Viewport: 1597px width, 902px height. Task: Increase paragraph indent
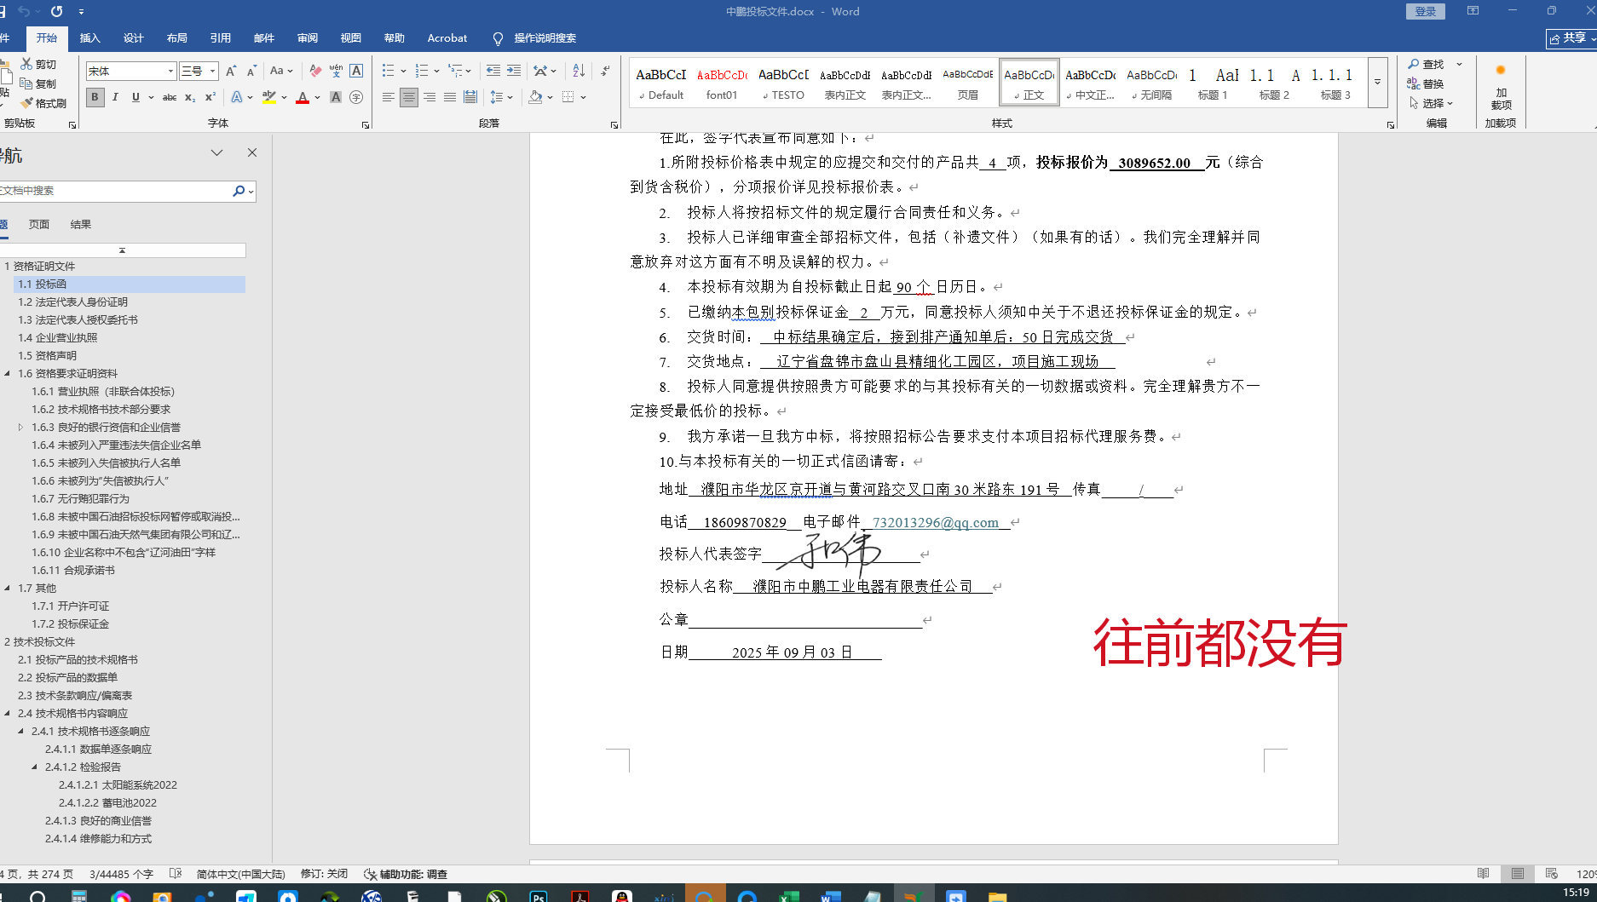coord(514,71)
